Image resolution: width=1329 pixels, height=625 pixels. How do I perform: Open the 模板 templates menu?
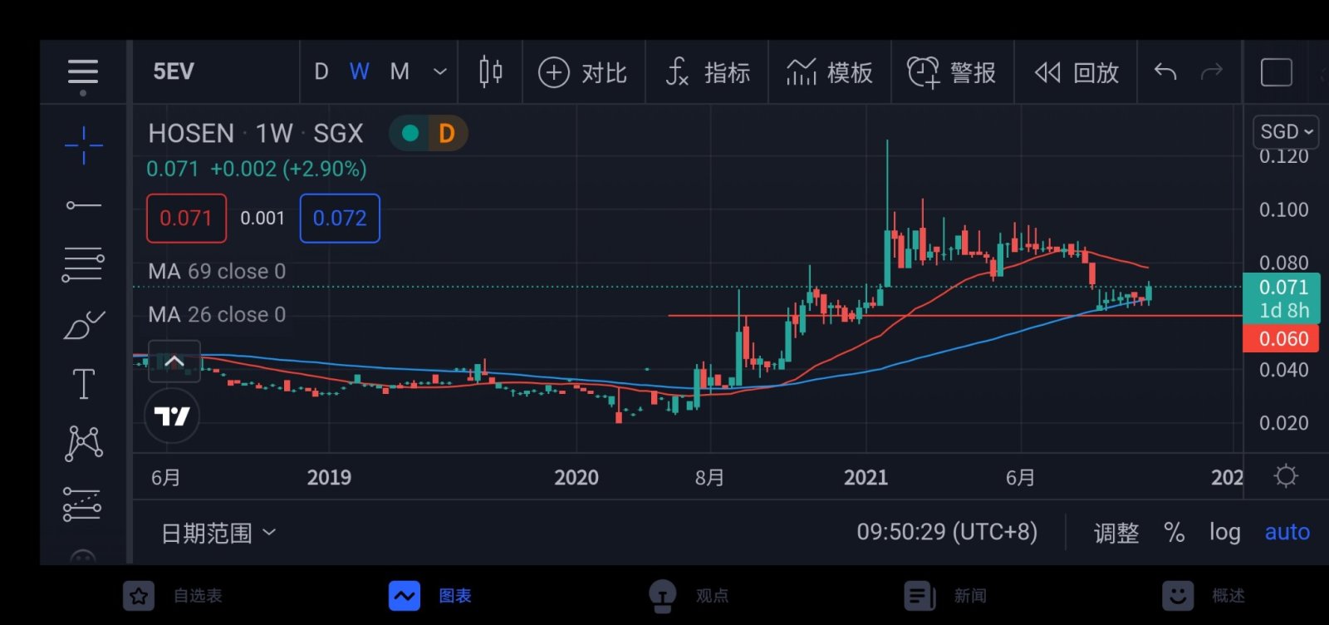point(830,73)
